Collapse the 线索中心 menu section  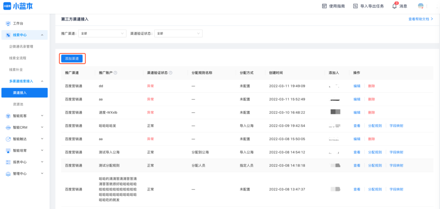42,35
